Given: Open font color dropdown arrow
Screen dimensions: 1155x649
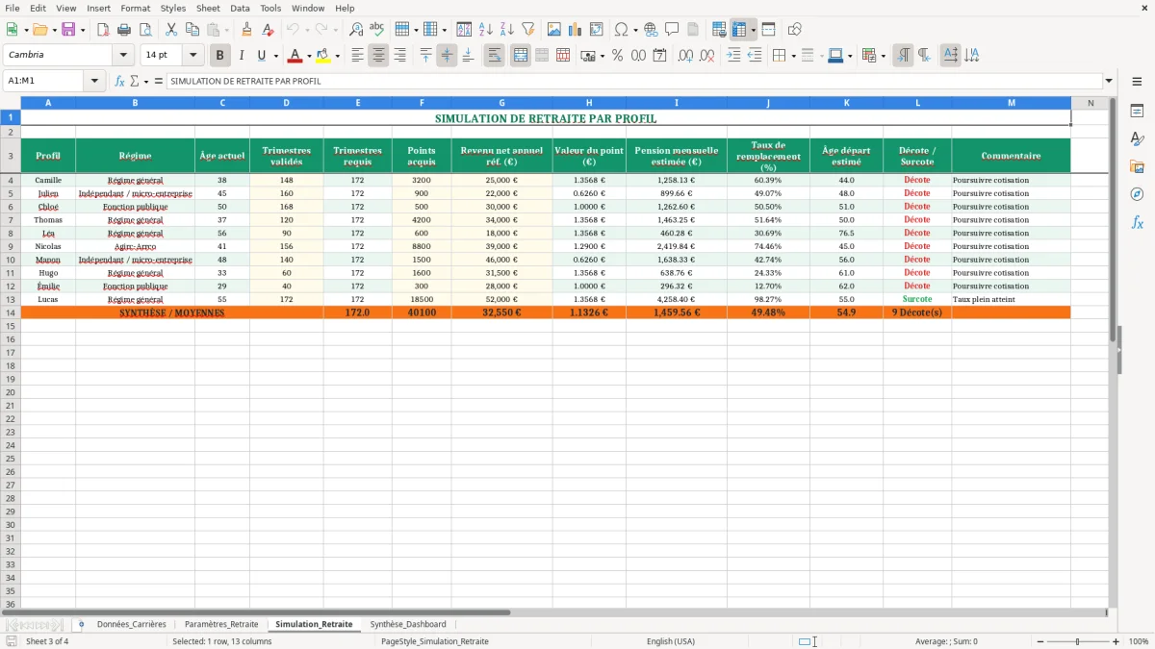Looking at the screenshot, I should point(309,56).
